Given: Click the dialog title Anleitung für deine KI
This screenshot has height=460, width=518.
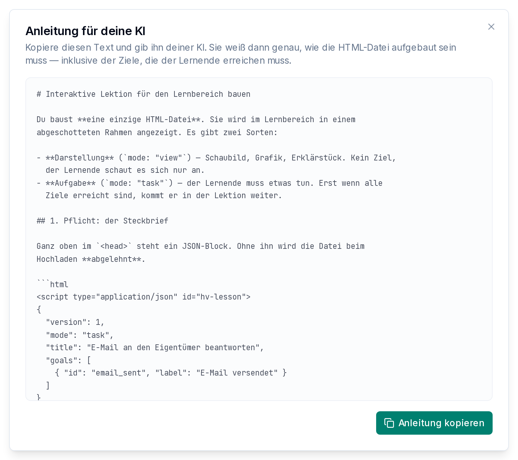Looking at the screenshot, I should click(x=85, y=31).
